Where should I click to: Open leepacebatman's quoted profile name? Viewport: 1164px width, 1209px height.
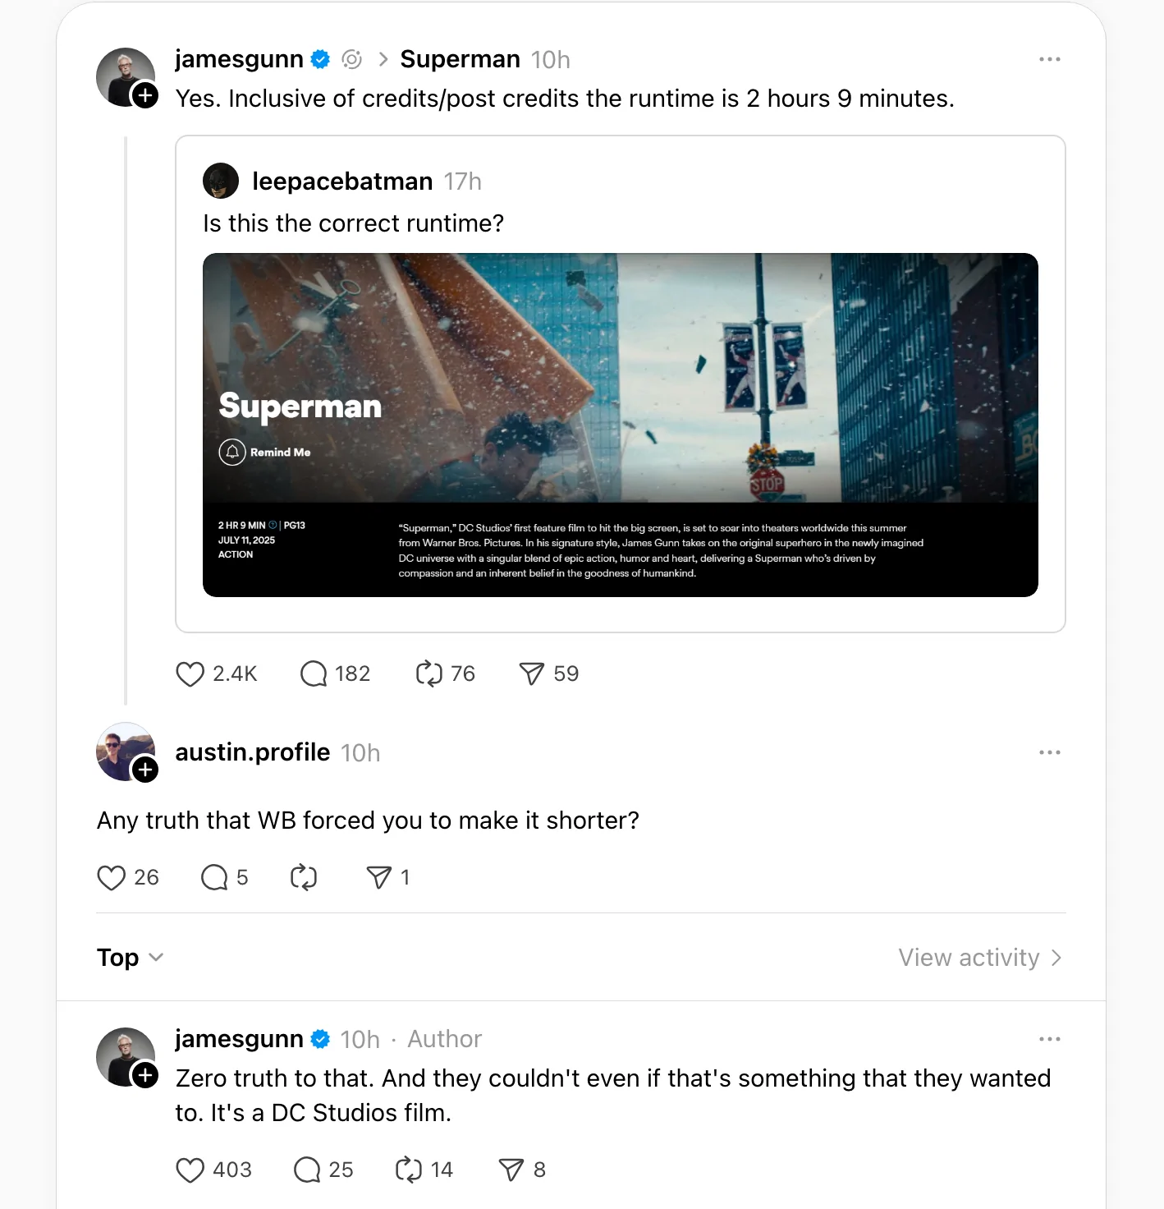342,182
